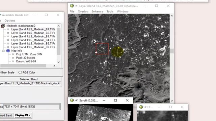Click the Pixel: 30 Meters entry
216x121 pixels.
tap(26, 58)
